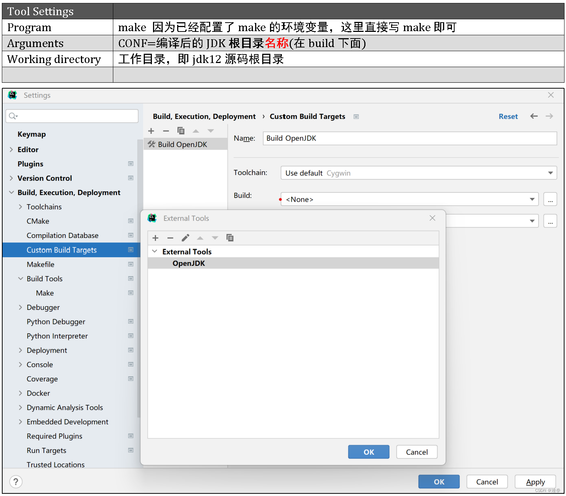Navigate back in Settings history
Screen dimensions: 566x496
pos(534,116)
